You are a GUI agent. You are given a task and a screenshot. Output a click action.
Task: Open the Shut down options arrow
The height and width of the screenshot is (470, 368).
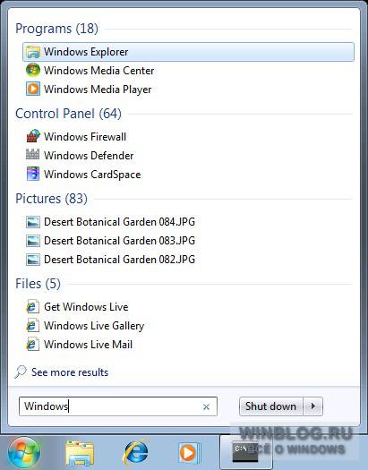tap(313, 406)
